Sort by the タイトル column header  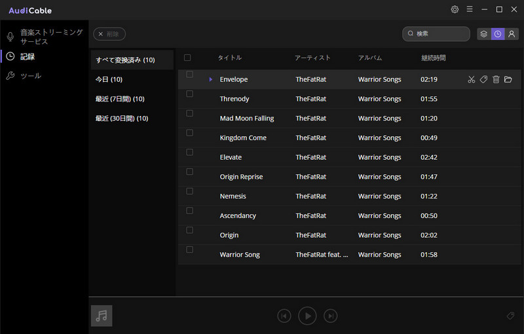click(230, 58)
